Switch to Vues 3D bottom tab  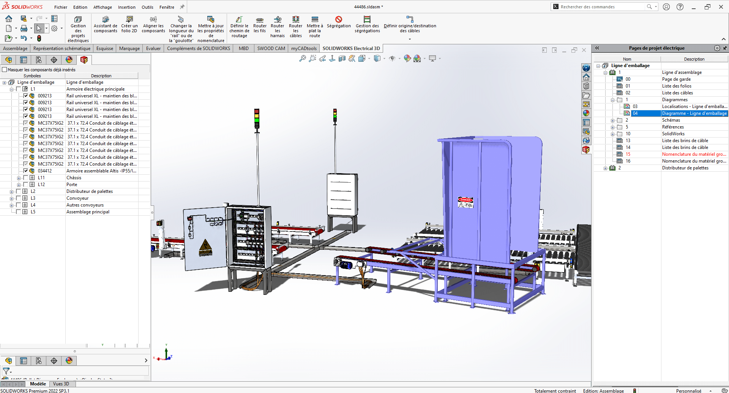click(x=61, y=384)
